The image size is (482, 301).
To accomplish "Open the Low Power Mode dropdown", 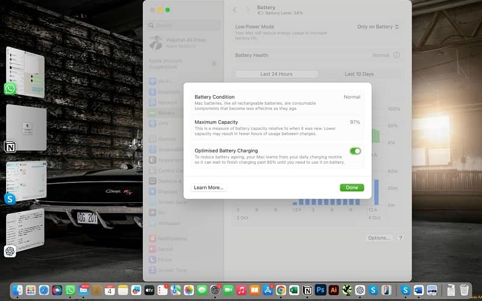I will [377, 27].
